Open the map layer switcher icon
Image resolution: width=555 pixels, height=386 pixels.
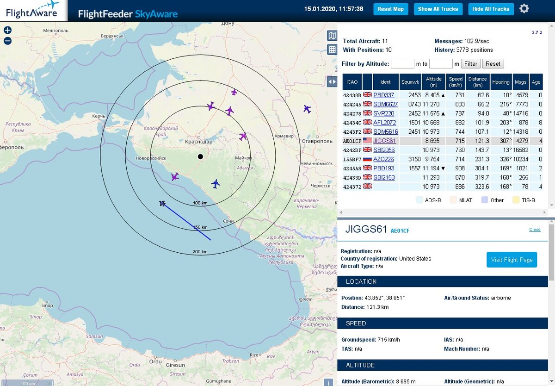tap(332, 36)
